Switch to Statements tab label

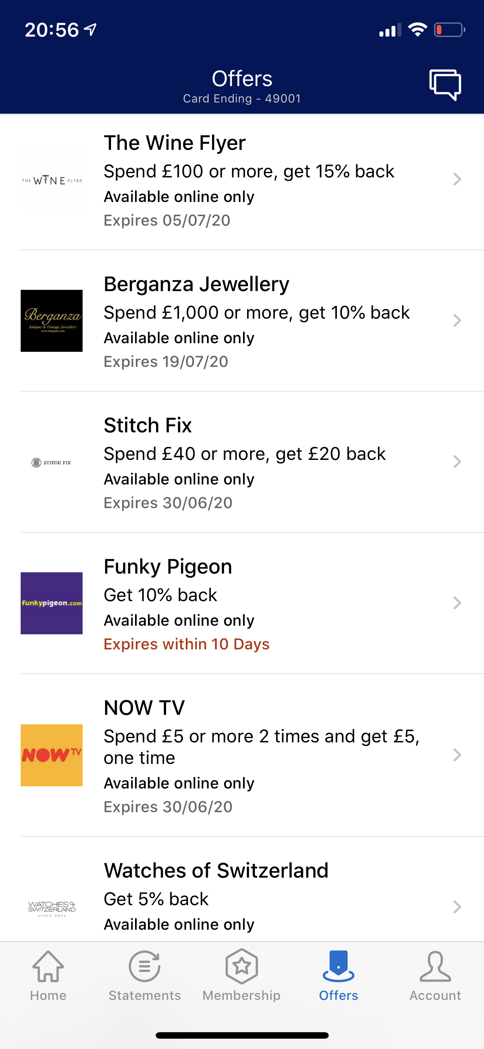[145, 996]
